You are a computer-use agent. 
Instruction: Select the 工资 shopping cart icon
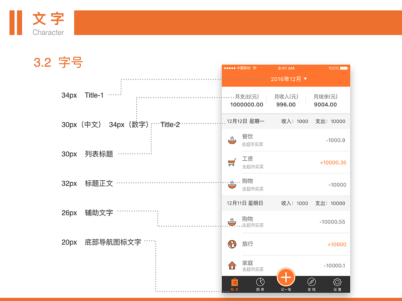232,161
